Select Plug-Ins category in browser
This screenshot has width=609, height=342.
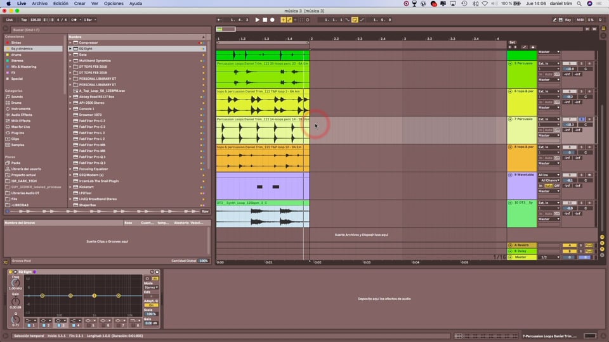[x=18, y=133]
